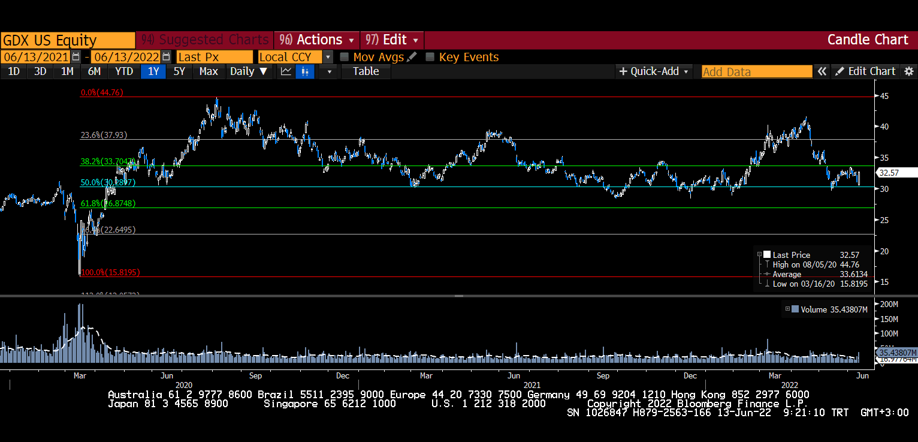Click the Low marker icon in legend
The height and width of the screenshot is (442, 918).
tap(767, 284)
